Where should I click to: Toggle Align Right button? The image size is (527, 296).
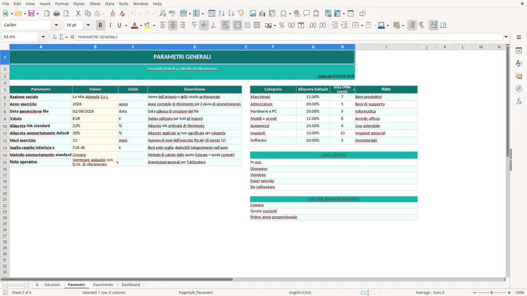(x=182, y=25)
